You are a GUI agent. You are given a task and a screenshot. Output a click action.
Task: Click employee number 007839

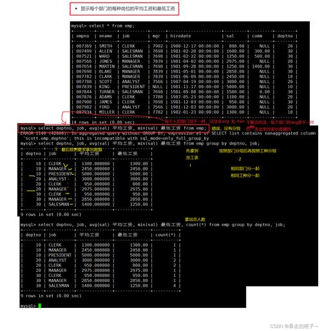[x=84, y=87]
